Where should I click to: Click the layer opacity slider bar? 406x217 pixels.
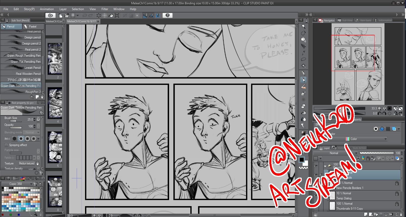pos(377,153)
